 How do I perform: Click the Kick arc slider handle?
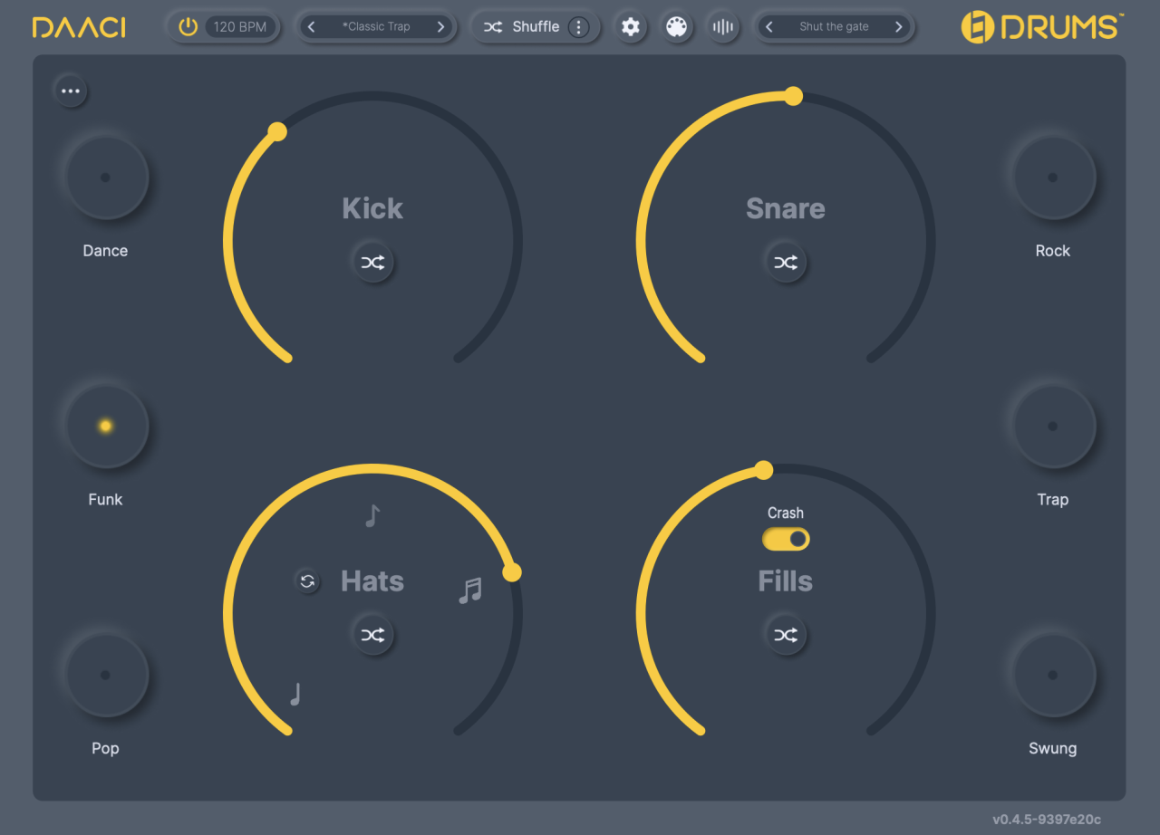[277, 132]
